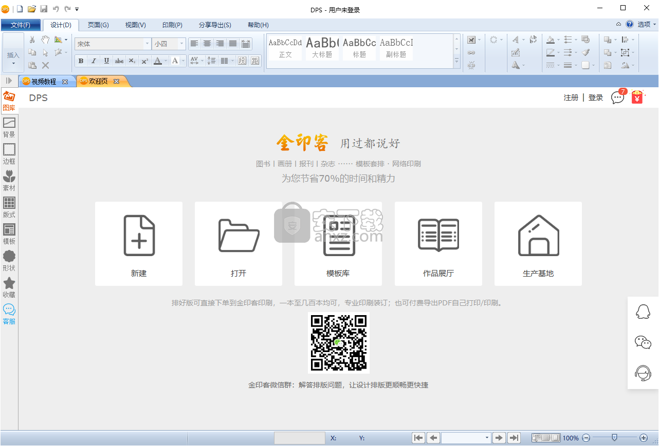Open the 版式 layout panel
The image size is (659, 446).
coord(9,208)
